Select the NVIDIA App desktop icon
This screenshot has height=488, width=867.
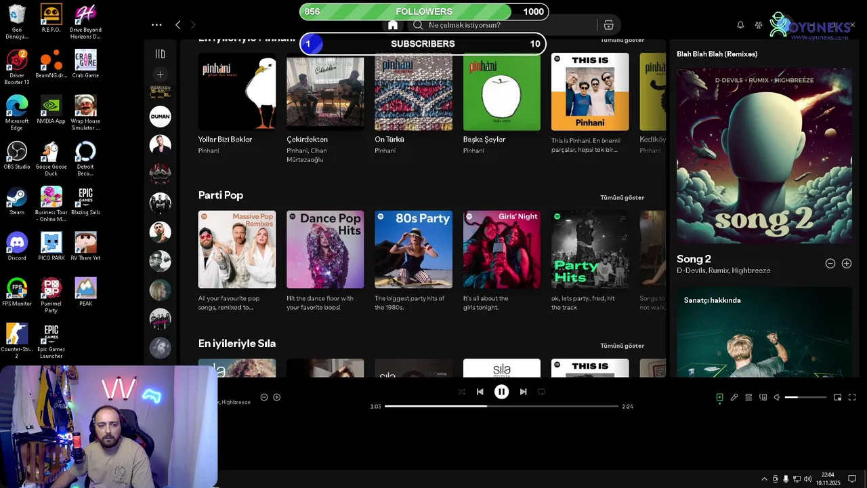click(51, 109)
